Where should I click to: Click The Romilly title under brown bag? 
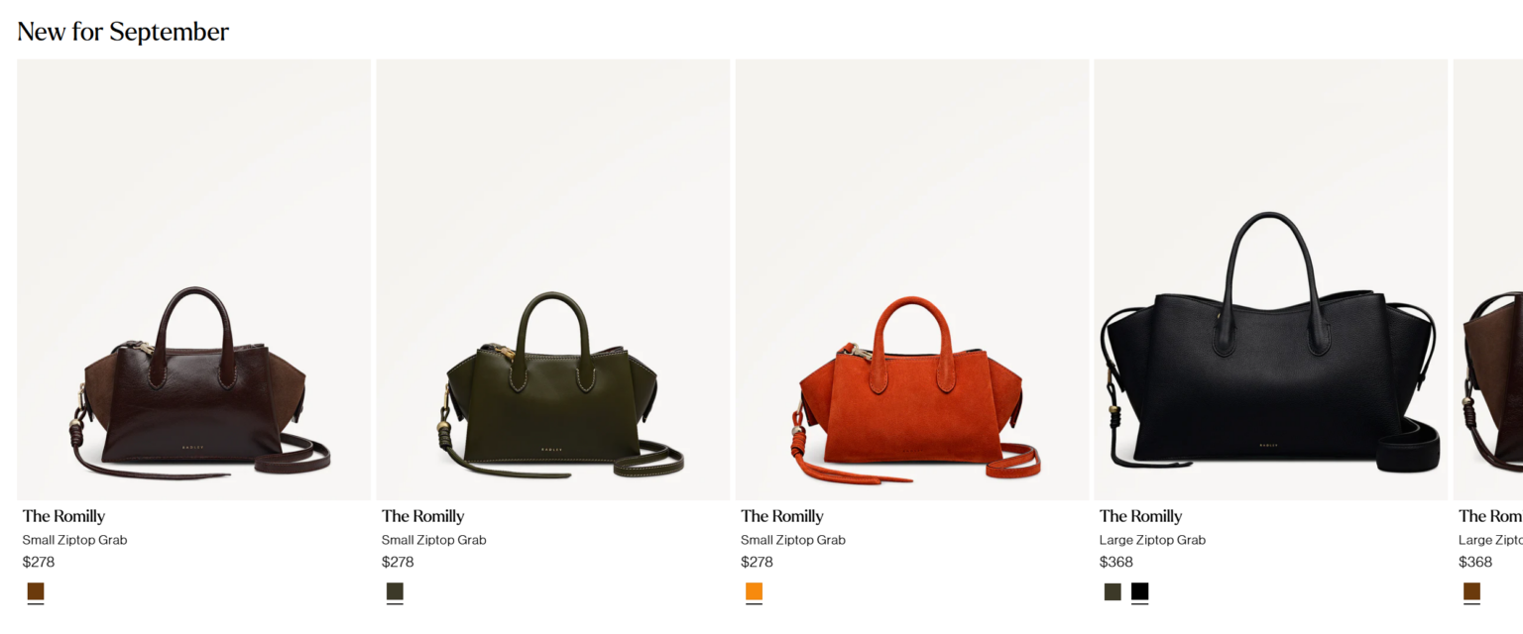click(63, 516)
